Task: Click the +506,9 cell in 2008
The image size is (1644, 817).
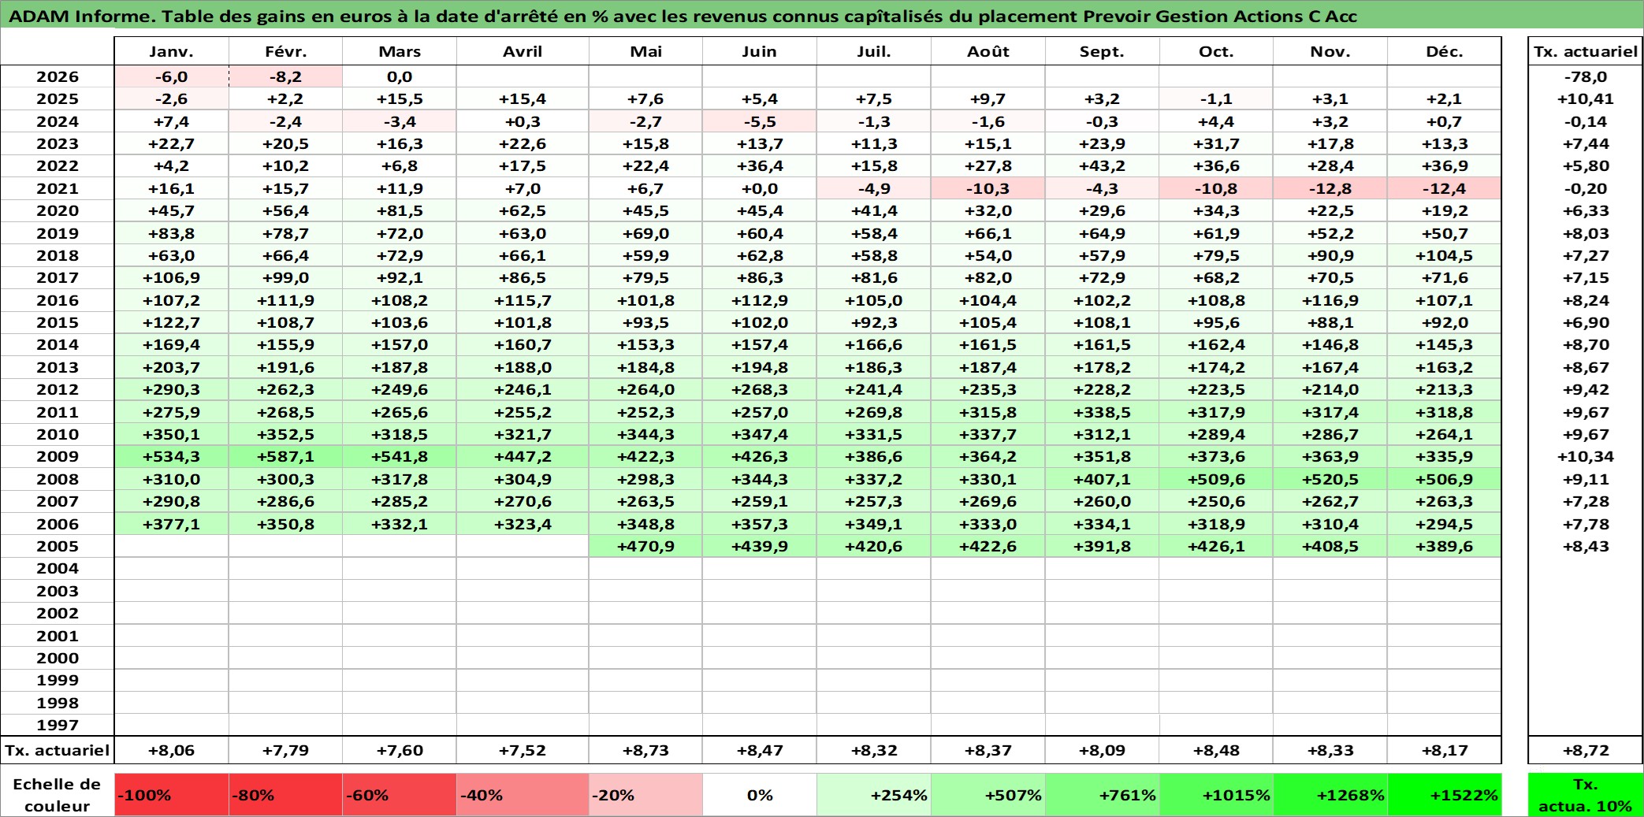Action: [1445, 479]
